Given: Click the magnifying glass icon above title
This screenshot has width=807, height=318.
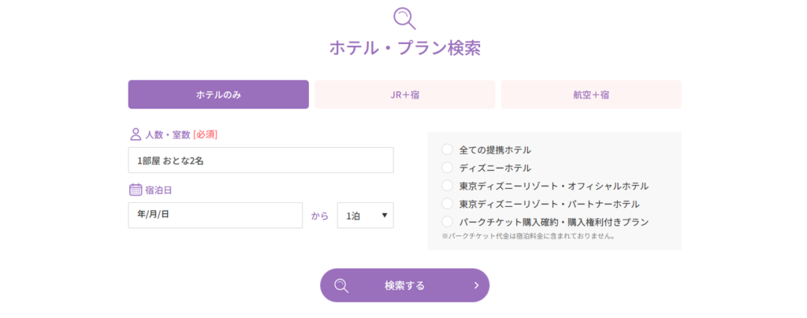Looking at the screenshot, I should click(403, 17).
